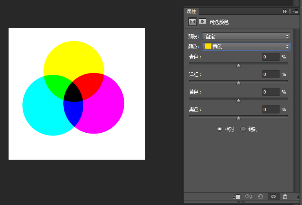Image resolution: width=302 pixels, height=205 pixels.
Task: Switch to the 属性 panel tab
Action: pos(191,11)
